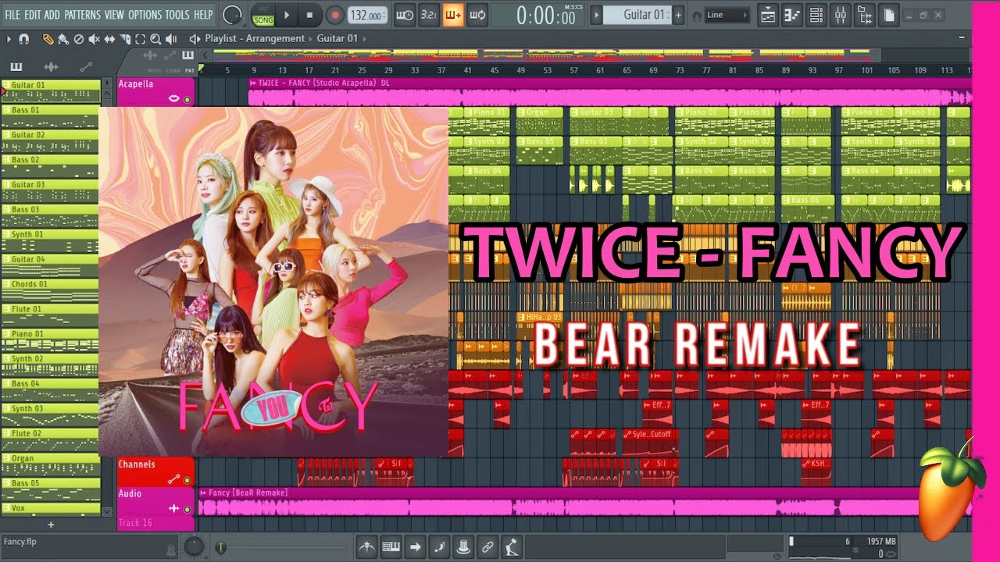
Task: Click the Stop button
Action: click(x=309, y=15)
